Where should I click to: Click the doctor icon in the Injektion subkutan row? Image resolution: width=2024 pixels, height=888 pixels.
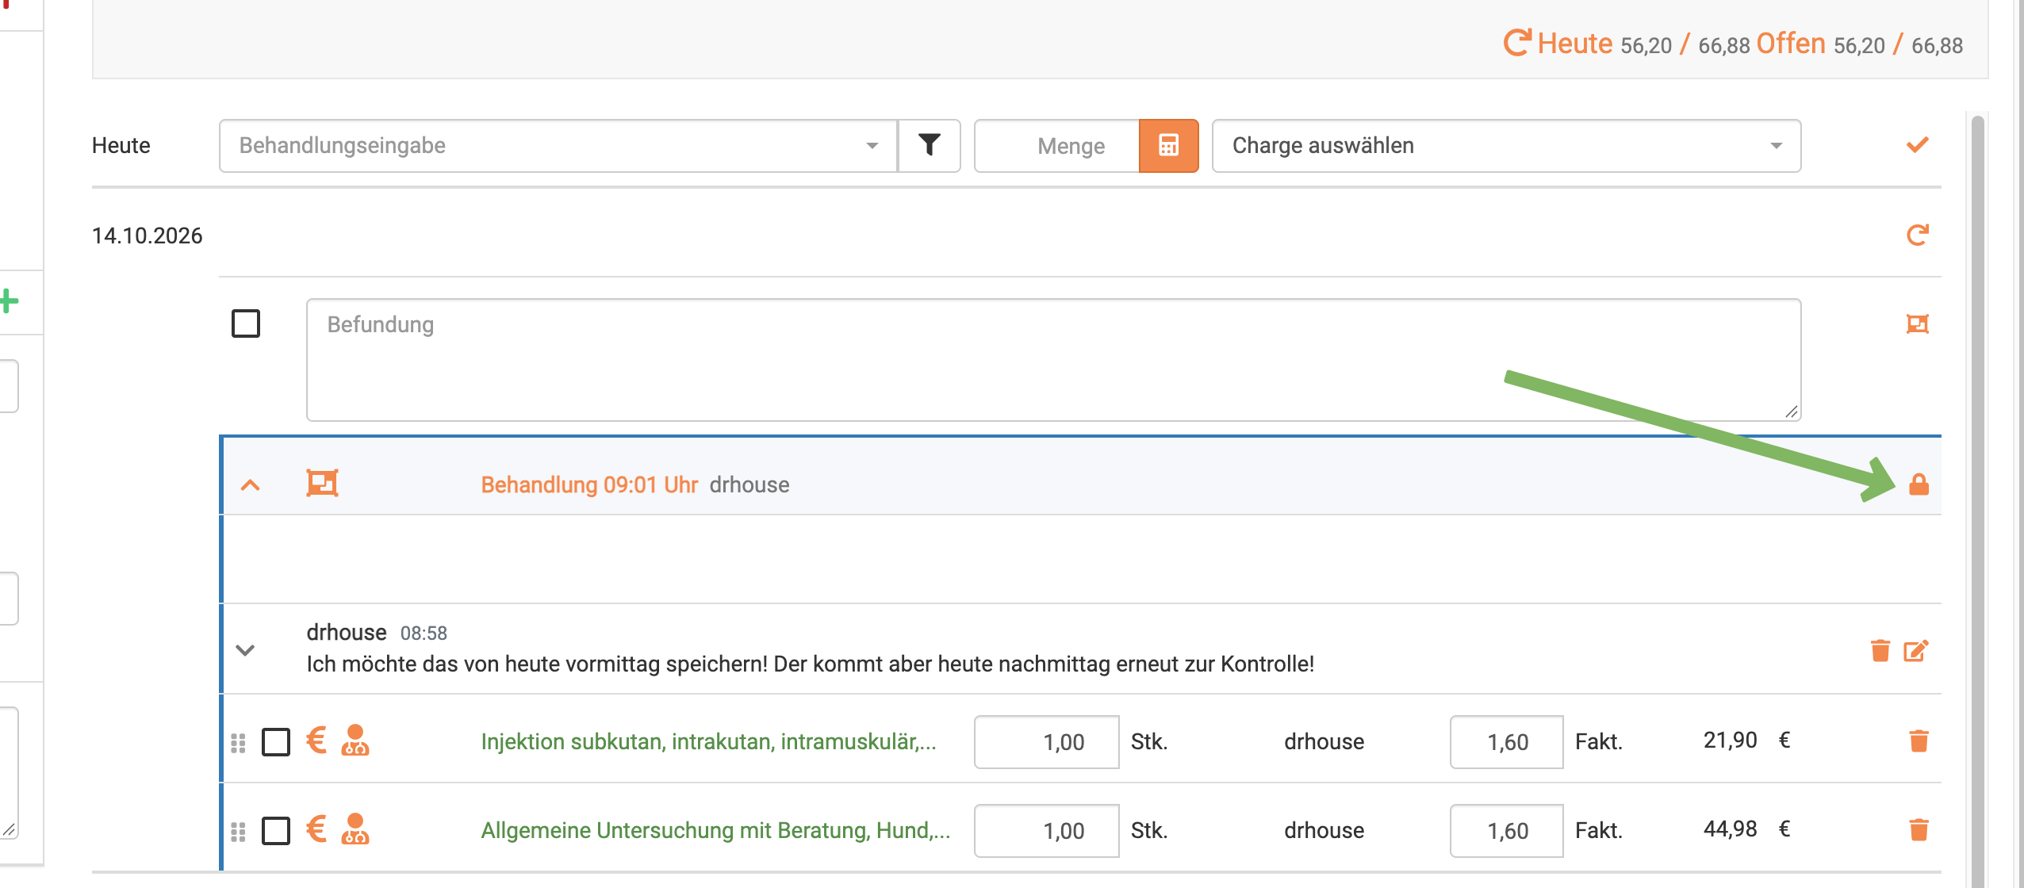point(355,741)
